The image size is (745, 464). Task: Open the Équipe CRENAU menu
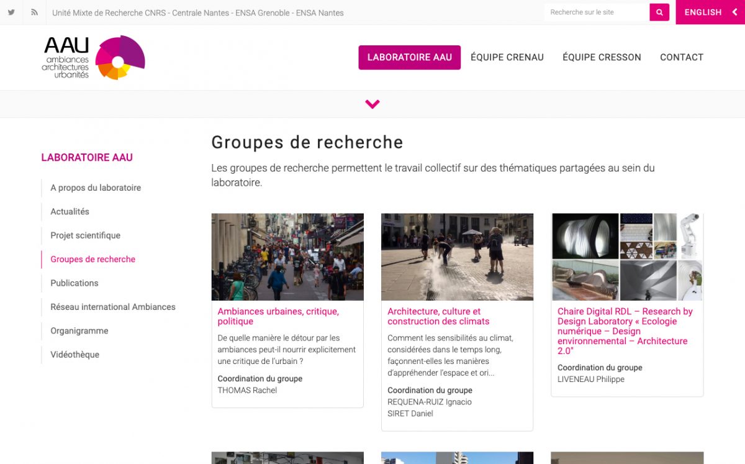click(507, 57)
